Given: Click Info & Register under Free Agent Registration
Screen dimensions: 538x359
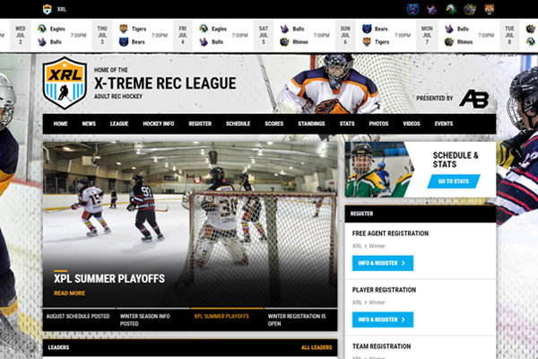Looking at the screenshot, I should (x=382, y=263).
